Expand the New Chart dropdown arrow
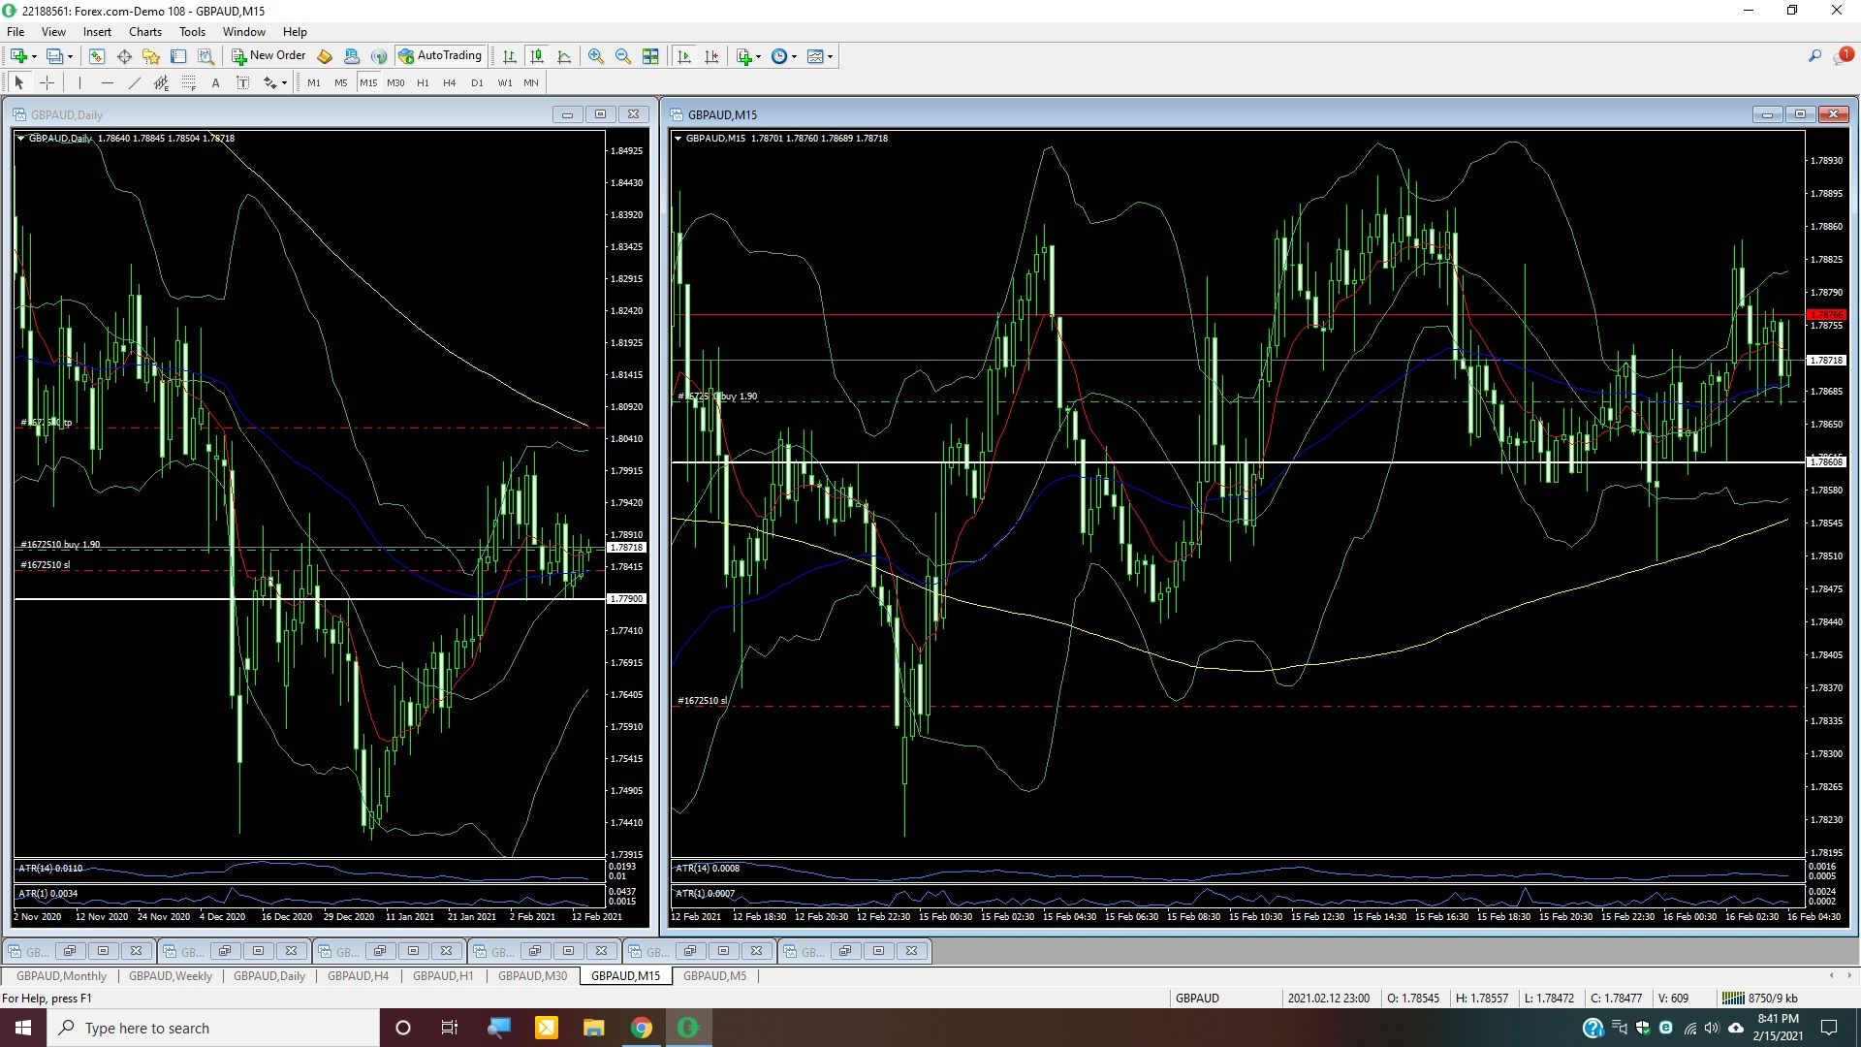The image size is (1861, 1047). (x=34, y=56)
